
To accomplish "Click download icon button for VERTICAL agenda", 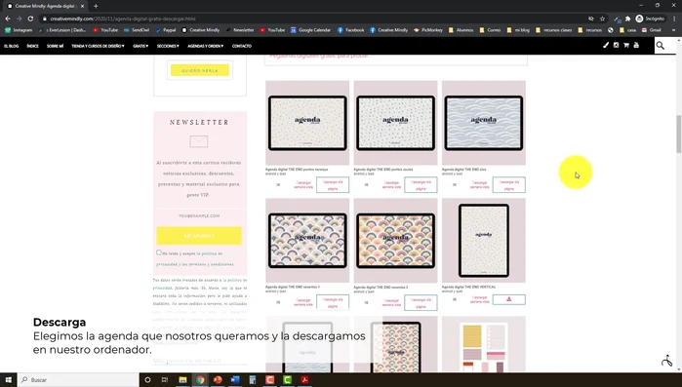I will [509, 299].
